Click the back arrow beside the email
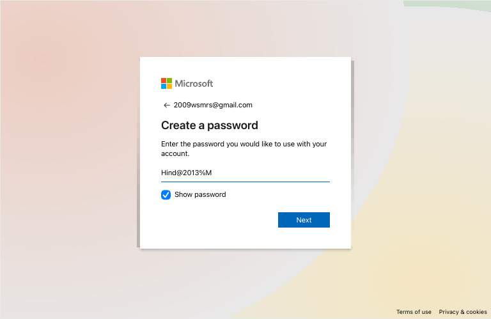The height and width of the screenshot is (319, 491). (x=167, y=105)
